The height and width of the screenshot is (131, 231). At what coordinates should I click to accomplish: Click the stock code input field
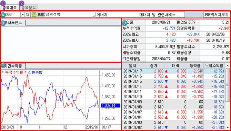[x=11, y=15]
